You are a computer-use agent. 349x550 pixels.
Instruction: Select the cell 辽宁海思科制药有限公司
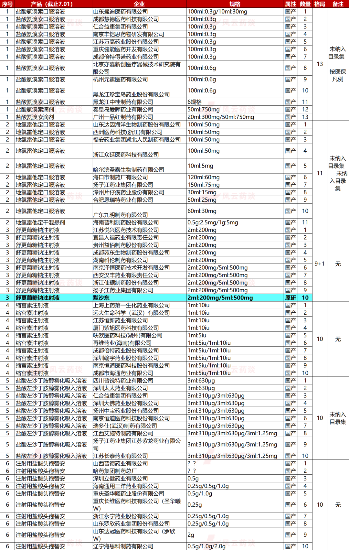pos(139,546)
